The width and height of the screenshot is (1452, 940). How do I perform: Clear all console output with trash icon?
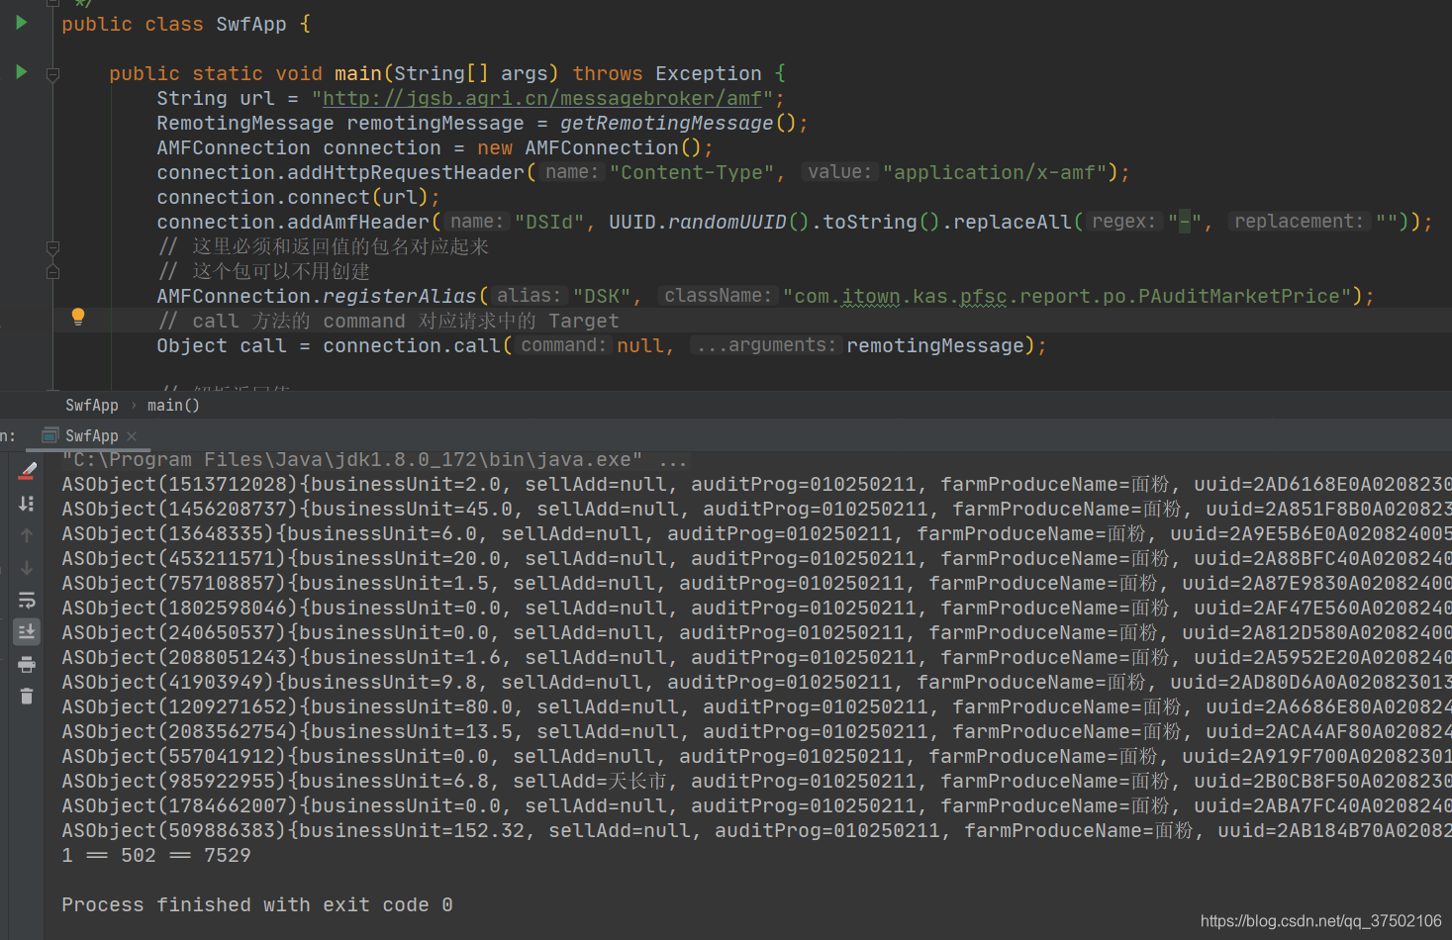point(27,697)
